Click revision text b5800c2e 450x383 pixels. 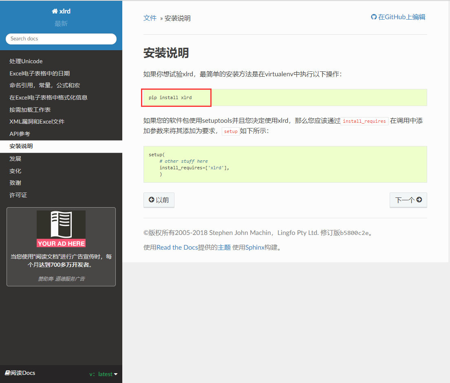click(x=355, y=233)
